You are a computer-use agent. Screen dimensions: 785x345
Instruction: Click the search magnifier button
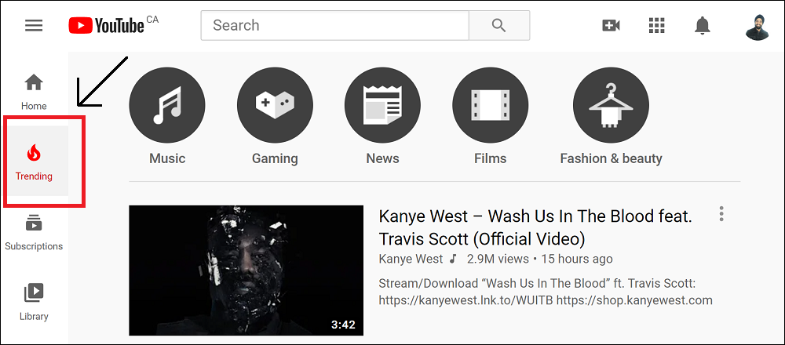click(498, 26)
